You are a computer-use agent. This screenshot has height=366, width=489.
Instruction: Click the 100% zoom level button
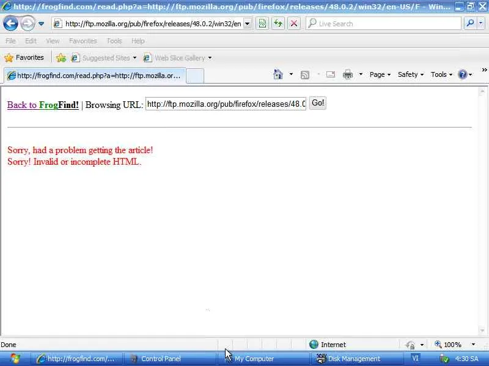(448, 344)
